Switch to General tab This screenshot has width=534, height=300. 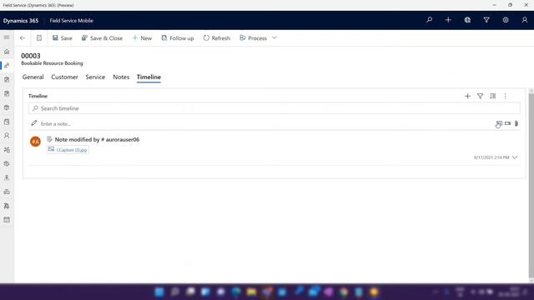click(x=33, y=77)
